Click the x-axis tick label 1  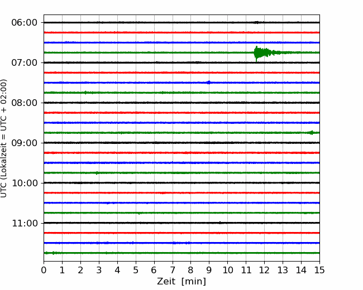click(62, 270)
